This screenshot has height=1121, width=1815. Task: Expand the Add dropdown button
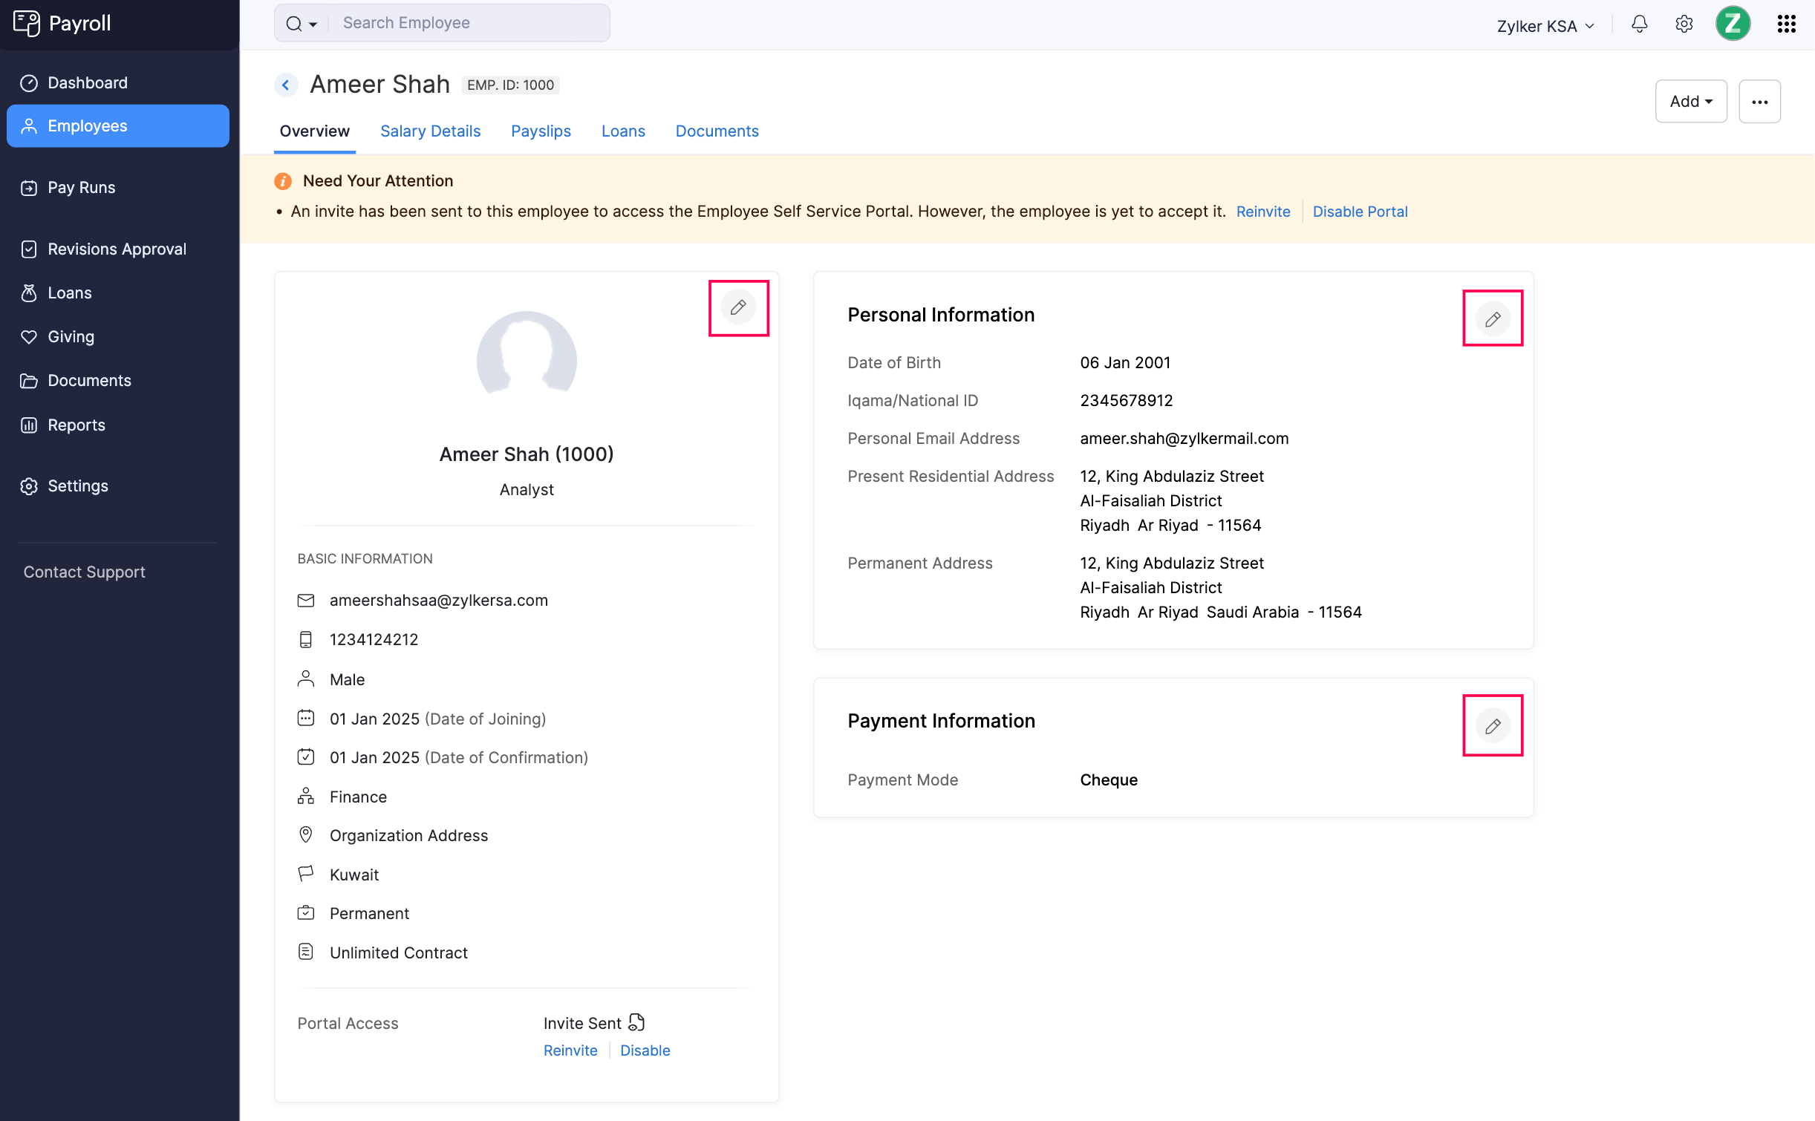click(1691, 101)
